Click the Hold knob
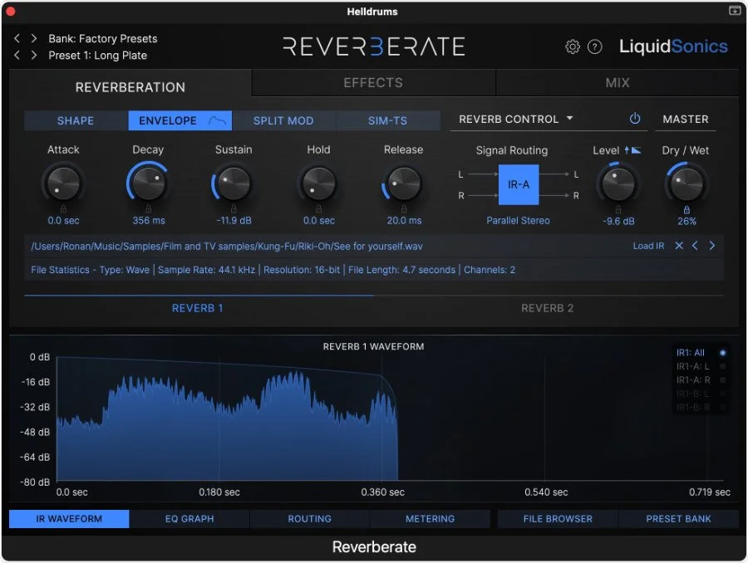This screenshot has height=563, width=748. pyautogui.click(x=318, y=184)
